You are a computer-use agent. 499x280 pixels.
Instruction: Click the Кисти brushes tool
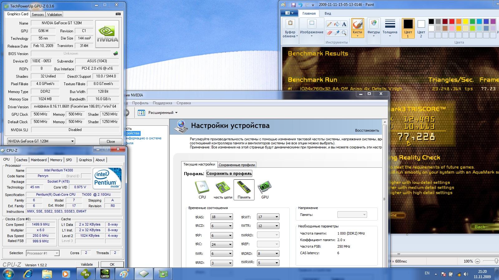point(357,28)
